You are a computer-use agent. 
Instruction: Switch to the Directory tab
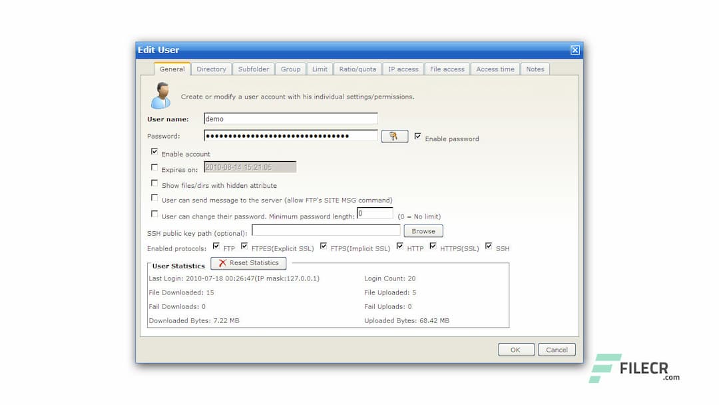(x=211, y=69)
